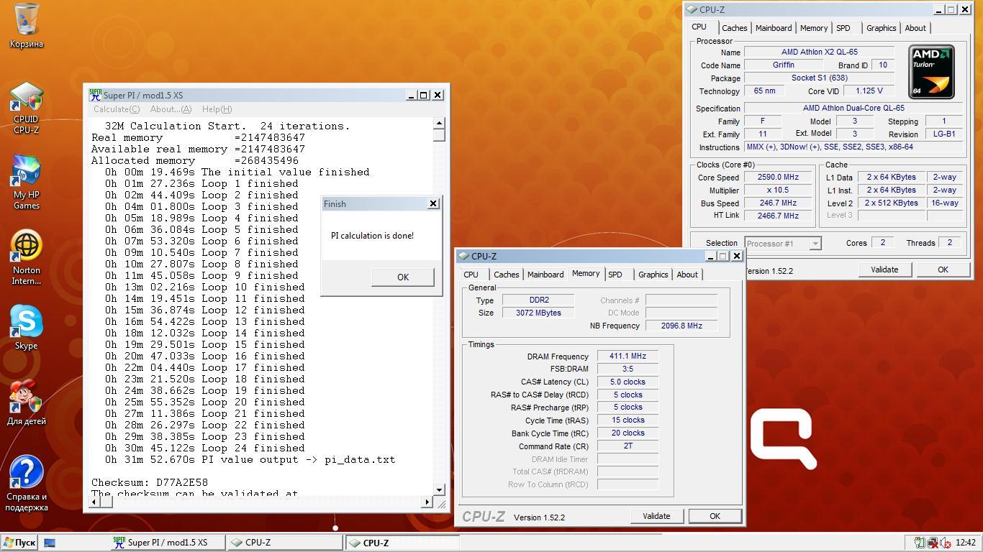Viewport: 983px width, 552px height.
Task: Click the FSB:DRAM 3:5 value
Action: point(628,369)
